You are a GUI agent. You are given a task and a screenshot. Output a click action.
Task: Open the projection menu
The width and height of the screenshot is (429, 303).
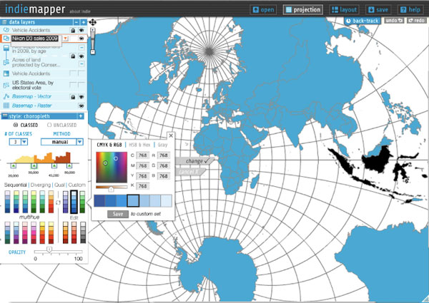click(x=303, y=10)
